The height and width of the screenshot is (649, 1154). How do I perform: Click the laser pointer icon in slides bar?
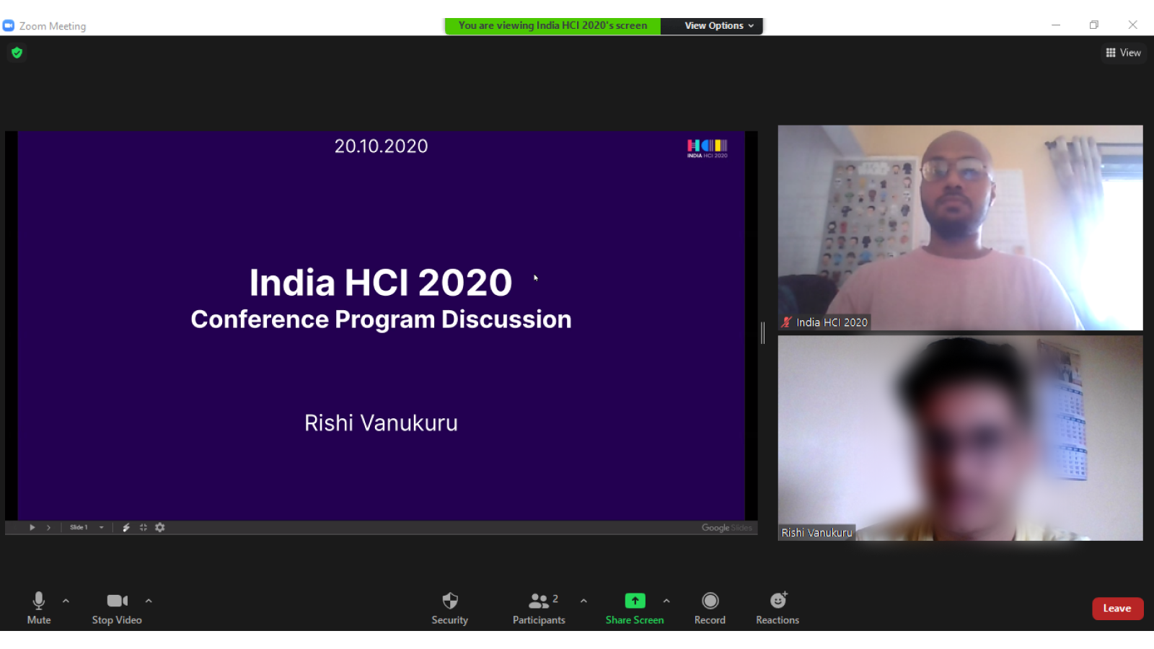(126, 528)
